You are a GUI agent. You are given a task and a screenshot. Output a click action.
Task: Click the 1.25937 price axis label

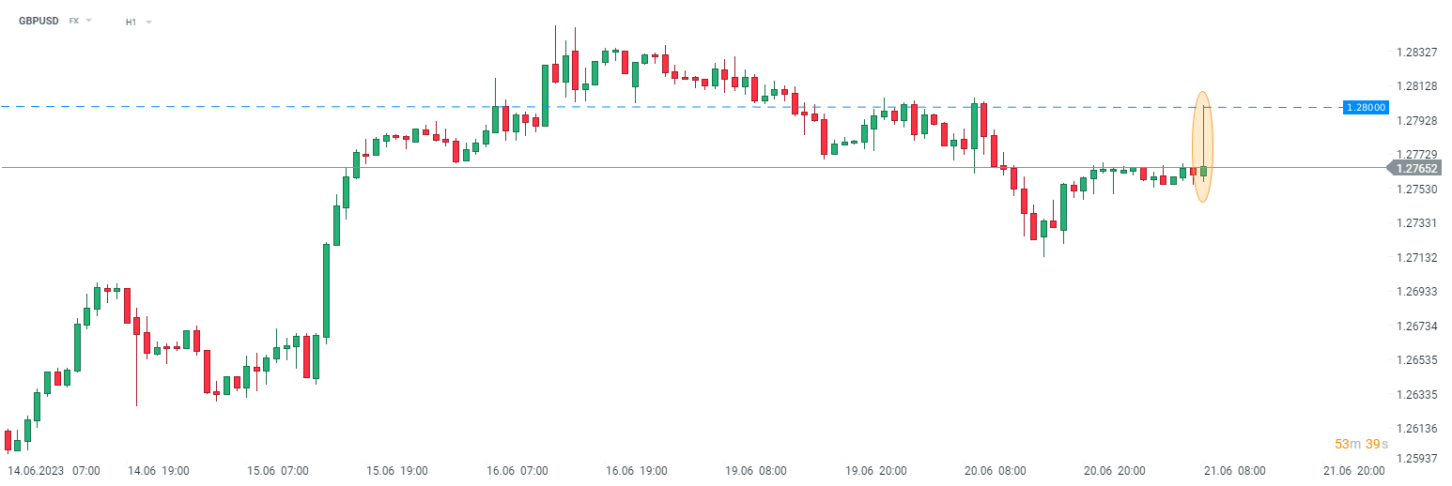point(1416,460)
